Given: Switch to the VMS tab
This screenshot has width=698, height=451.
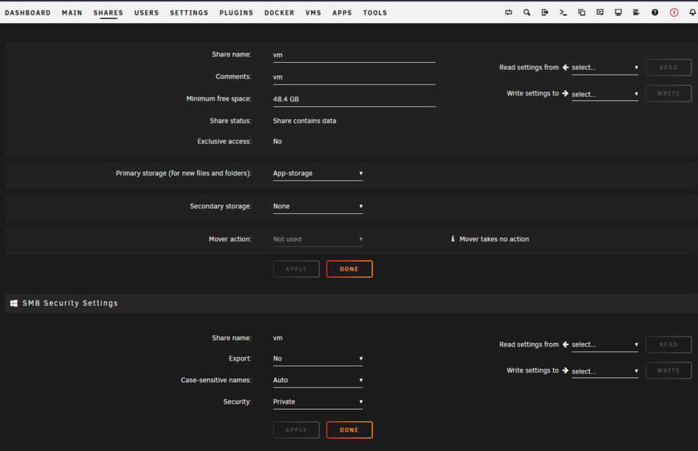Looking at the screenshot, I should tap(313, 13).
